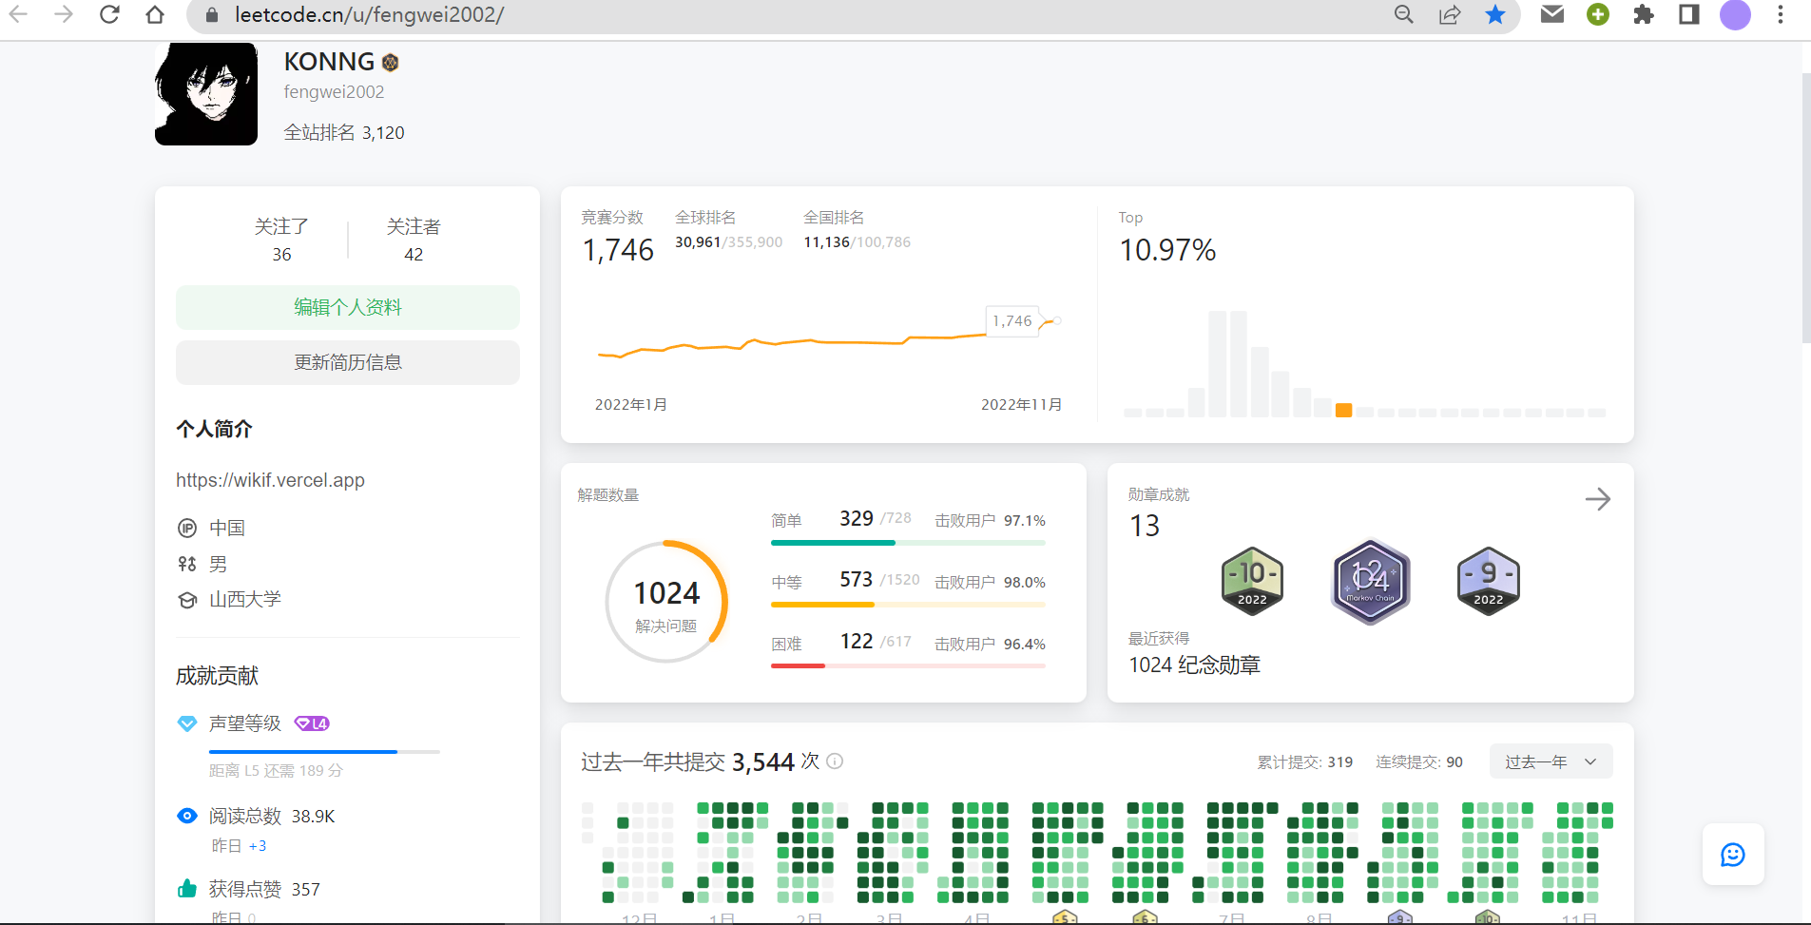Click the share page icon
Viewport: 1811px width, 925px height.
tap(1450, 14)
